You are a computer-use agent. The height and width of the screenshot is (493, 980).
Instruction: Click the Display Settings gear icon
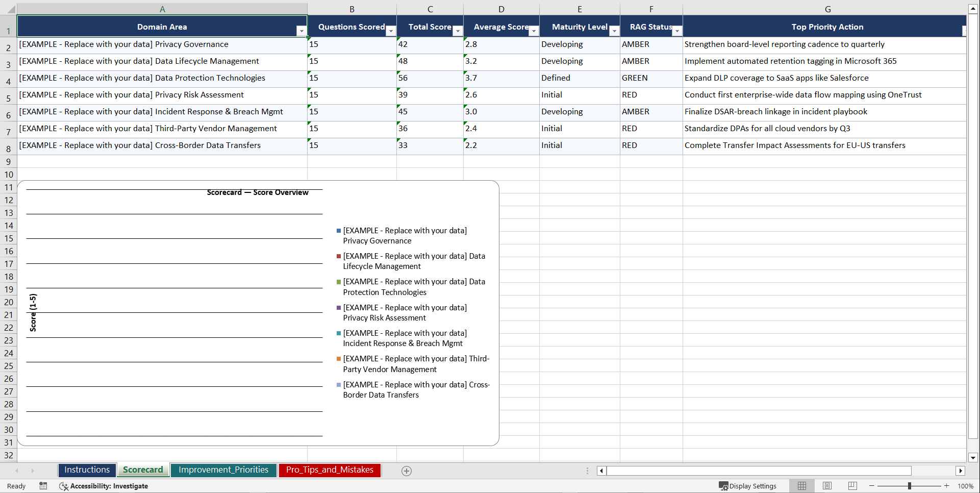(x=724, y=486)
